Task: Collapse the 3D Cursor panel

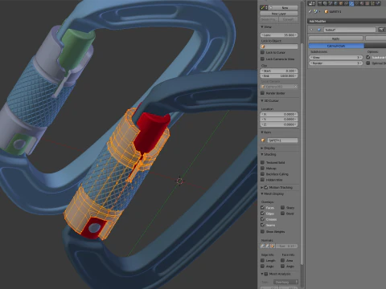Action: pyautogui.click(x=262, y=100)
